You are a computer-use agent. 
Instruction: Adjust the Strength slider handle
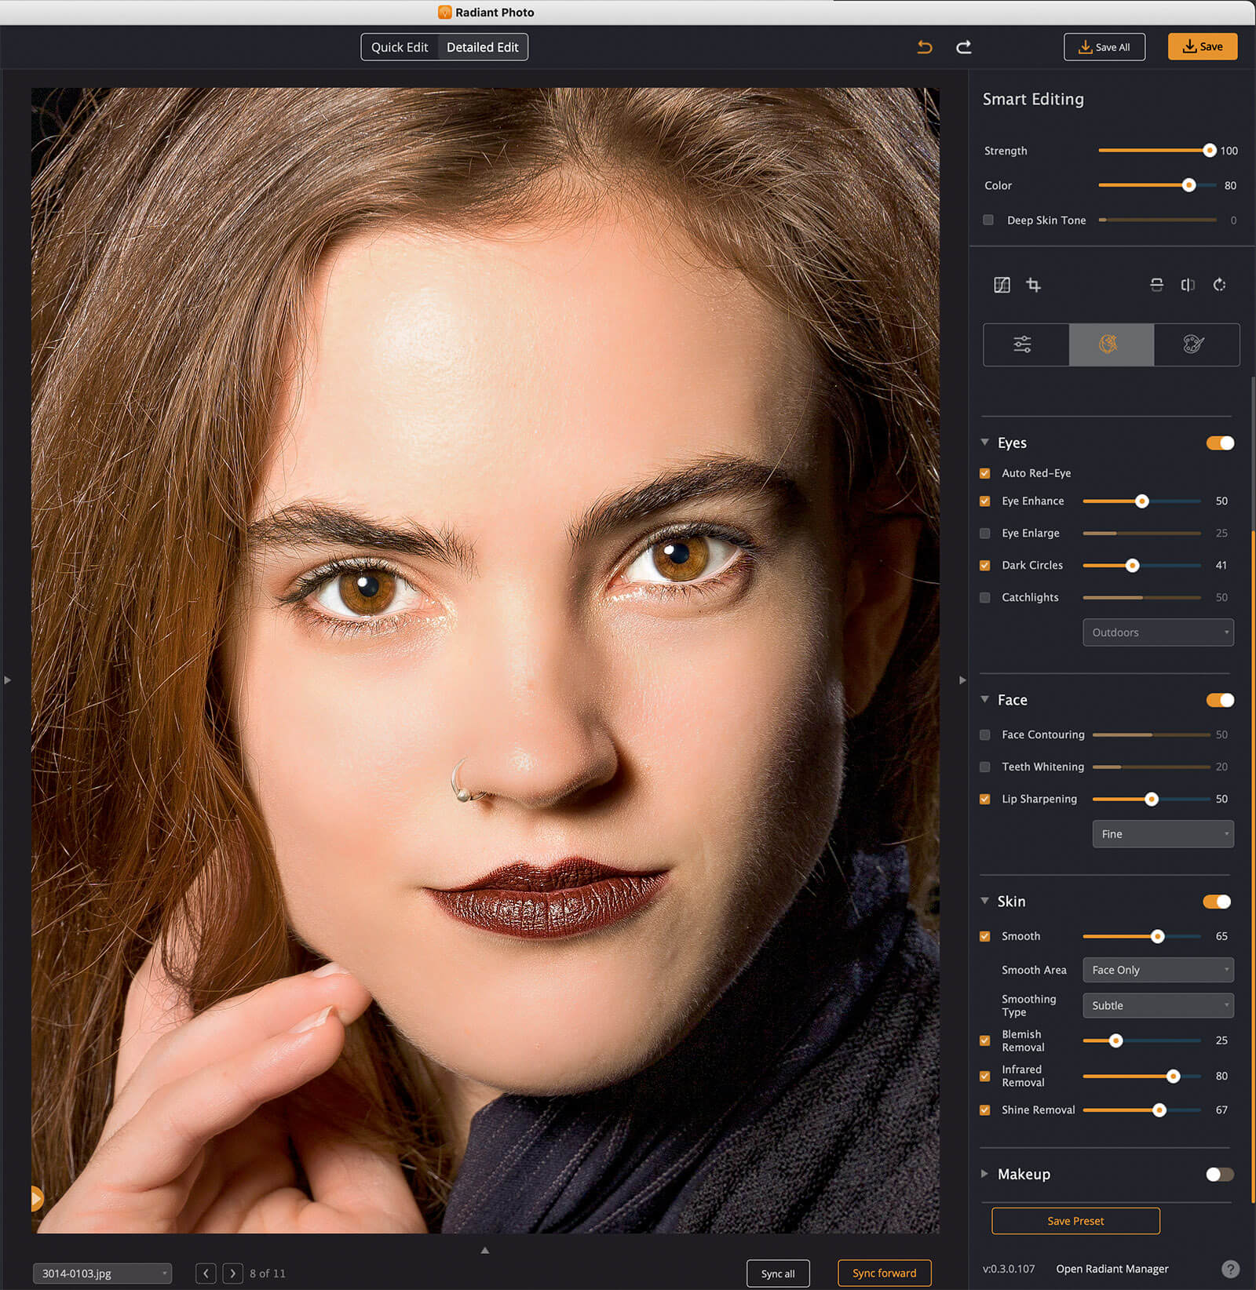coord(1209,151)
